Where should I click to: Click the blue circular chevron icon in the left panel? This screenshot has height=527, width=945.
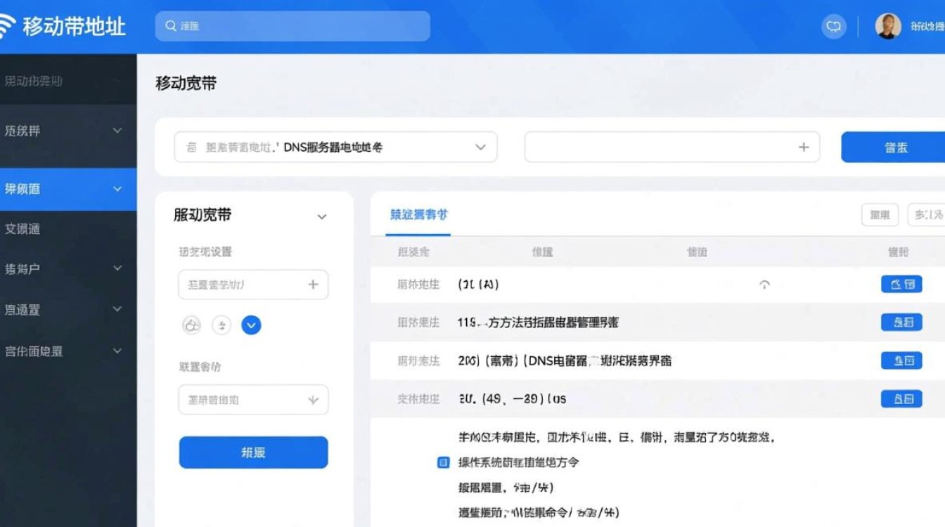point(251,325)
